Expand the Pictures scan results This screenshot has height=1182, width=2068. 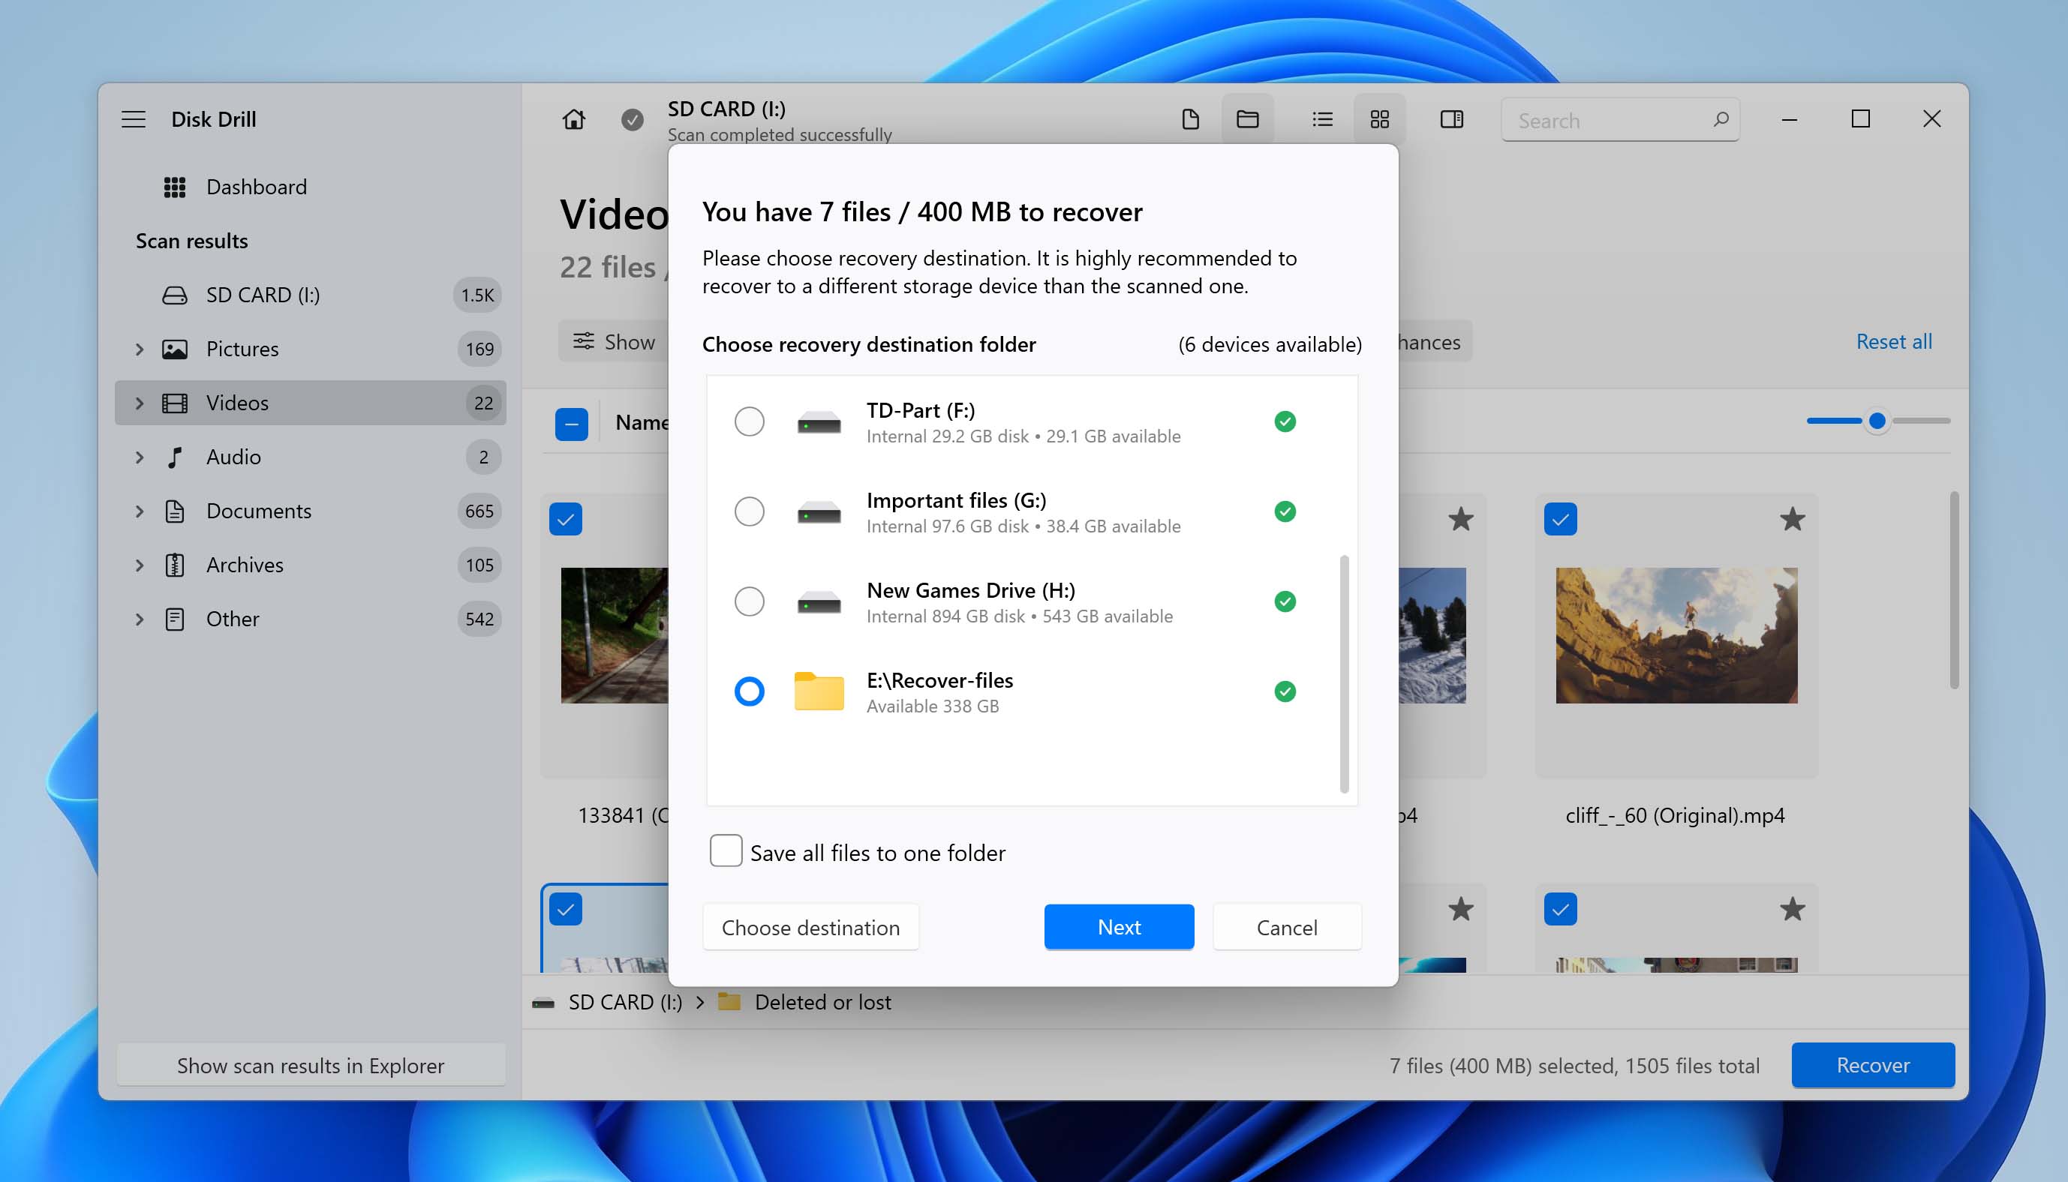pyautogui.click(x=138, y=348)
